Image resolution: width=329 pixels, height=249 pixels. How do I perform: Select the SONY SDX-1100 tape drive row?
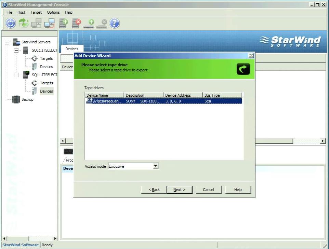tap(164, 101)
